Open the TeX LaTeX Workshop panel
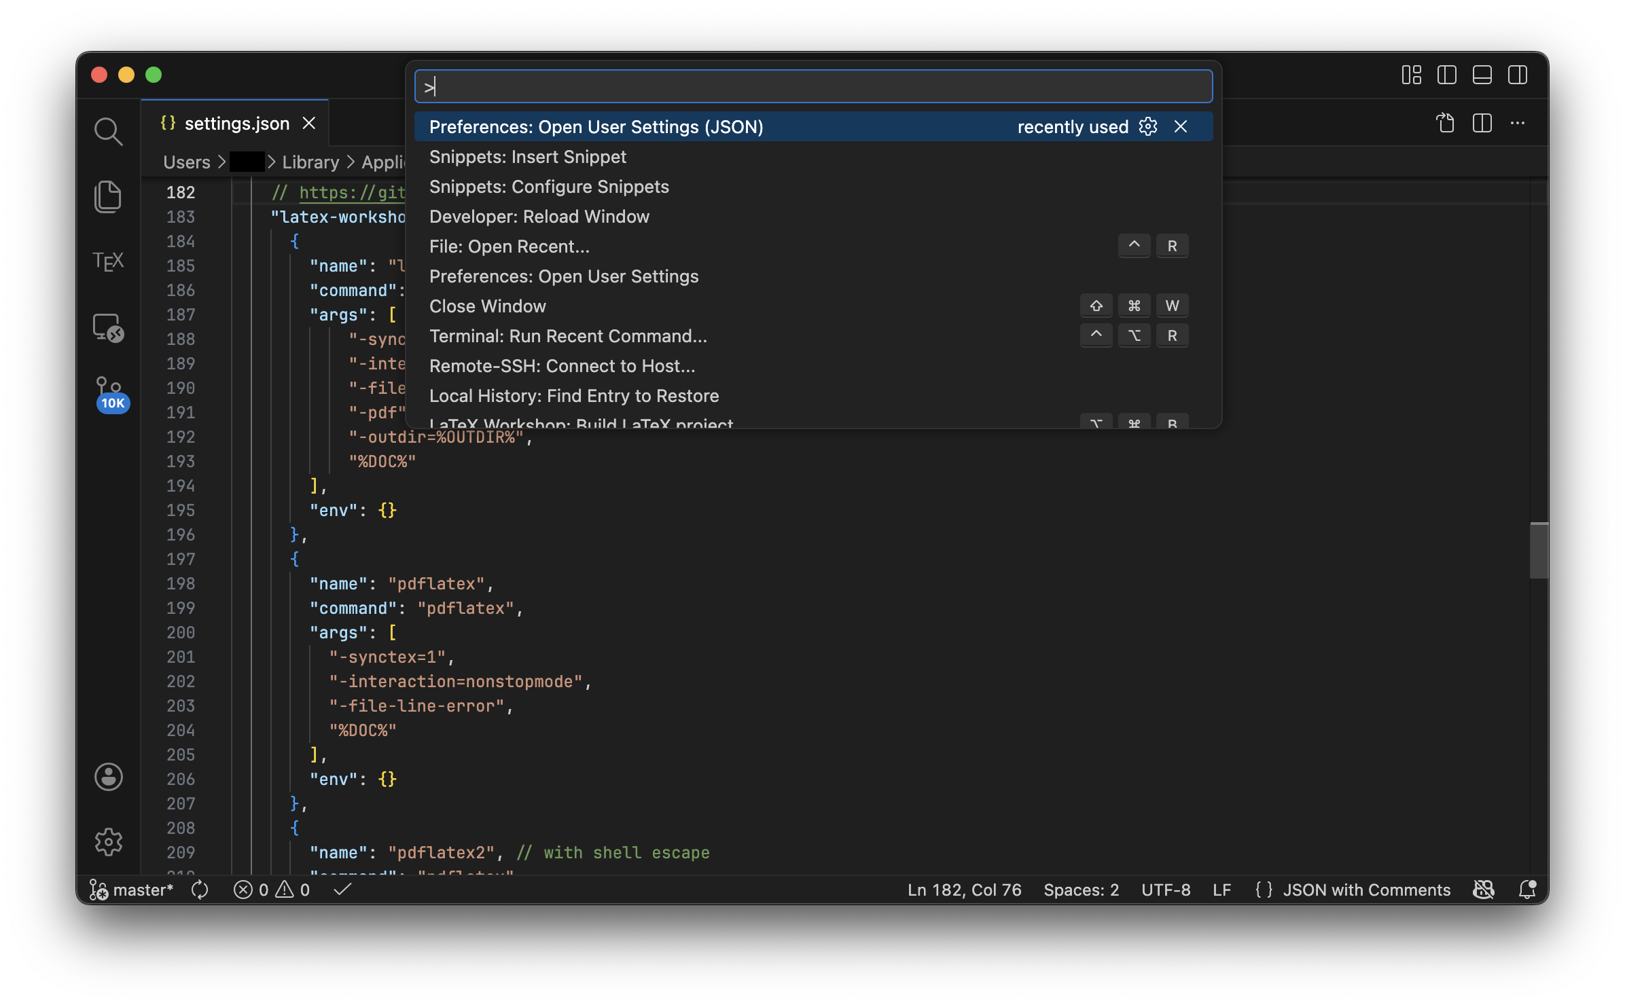Image resolution: width=1625 pixels, height=1005 pixels. pos(108,261)
